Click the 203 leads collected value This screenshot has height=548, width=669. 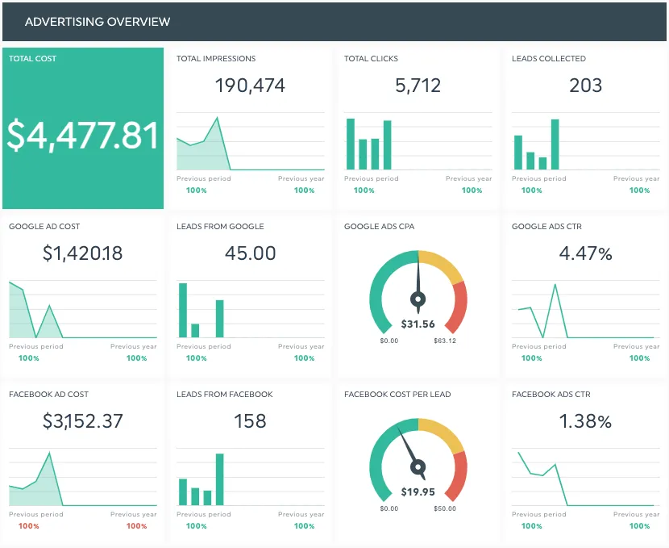point(585,86)
